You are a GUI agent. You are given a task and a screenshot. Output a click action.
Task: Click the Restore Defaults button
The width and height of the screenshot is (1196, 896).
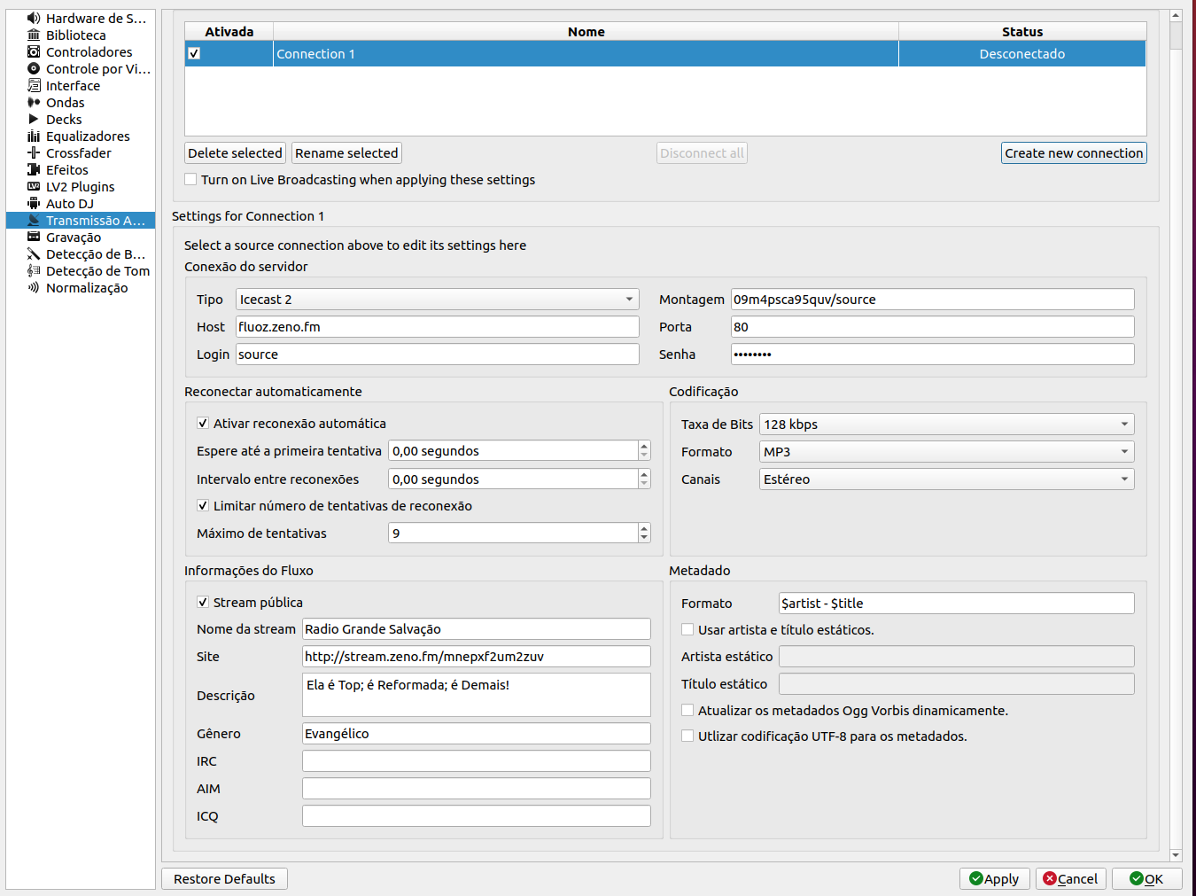point(224,879)
